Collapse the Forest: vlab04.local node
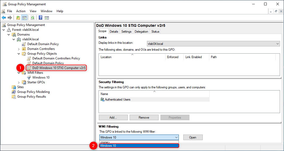 tap(4, 30)
